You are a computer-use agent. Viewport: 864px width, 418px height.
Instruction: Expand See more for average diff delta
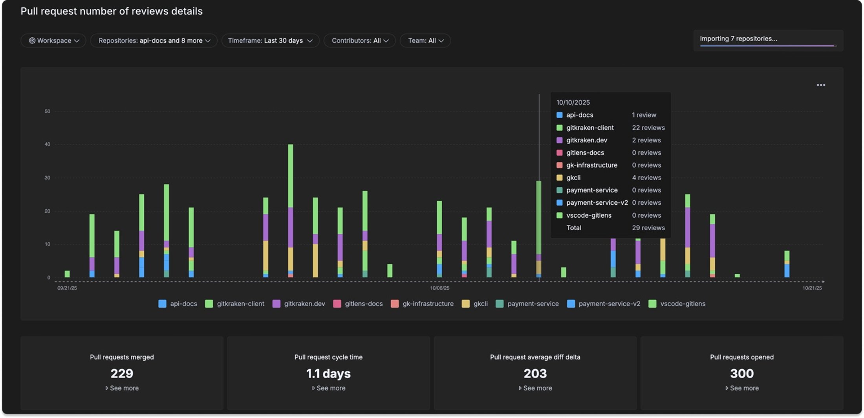535,388
